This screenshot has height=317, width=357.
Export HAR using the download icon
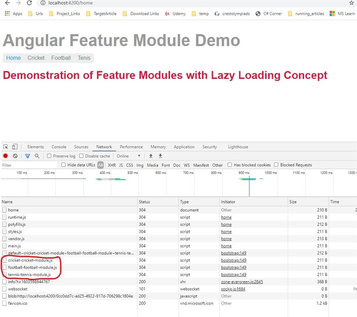tap(160, 156)
